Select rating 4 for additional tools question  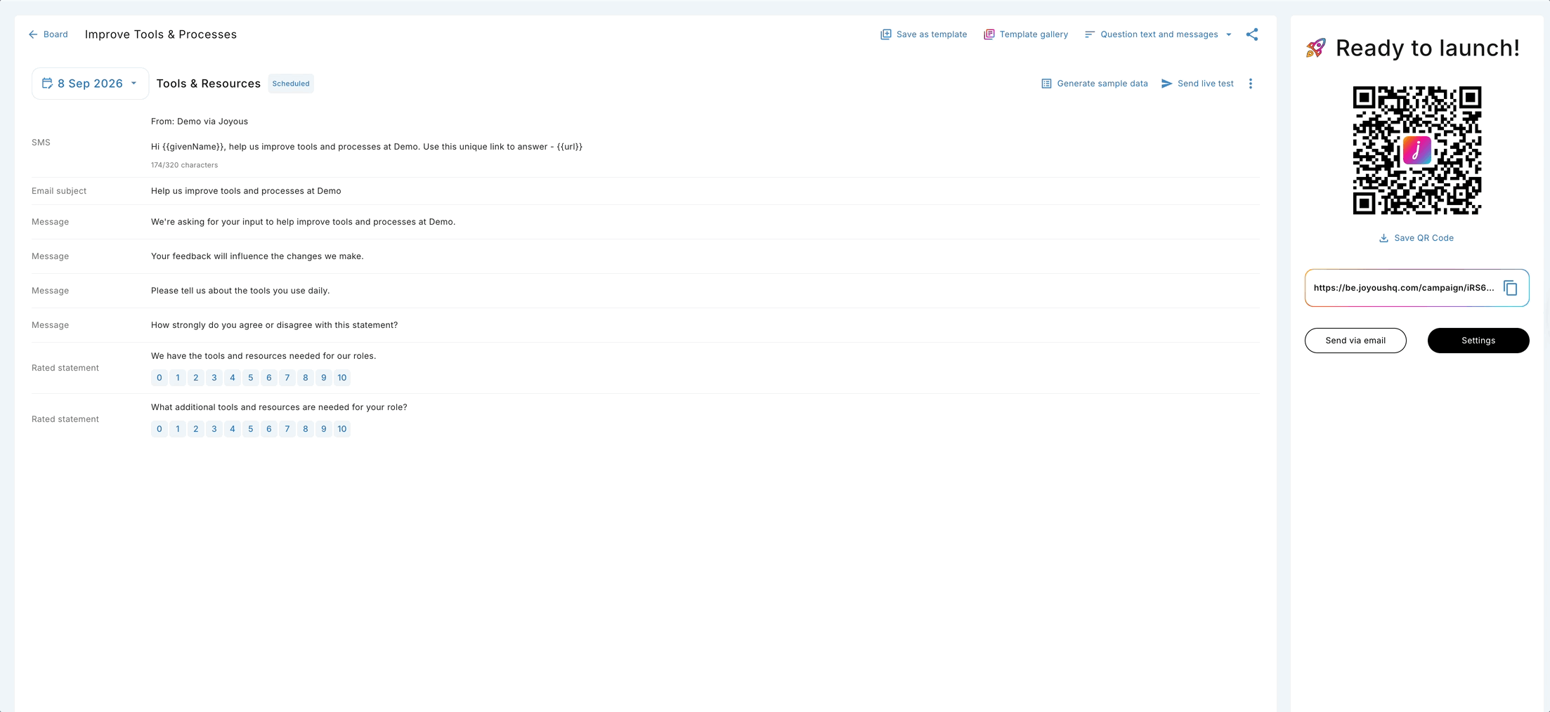233,429
